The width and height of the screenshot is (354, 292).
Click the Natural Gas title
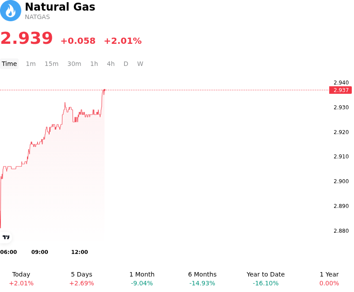(x=60, y=7)
